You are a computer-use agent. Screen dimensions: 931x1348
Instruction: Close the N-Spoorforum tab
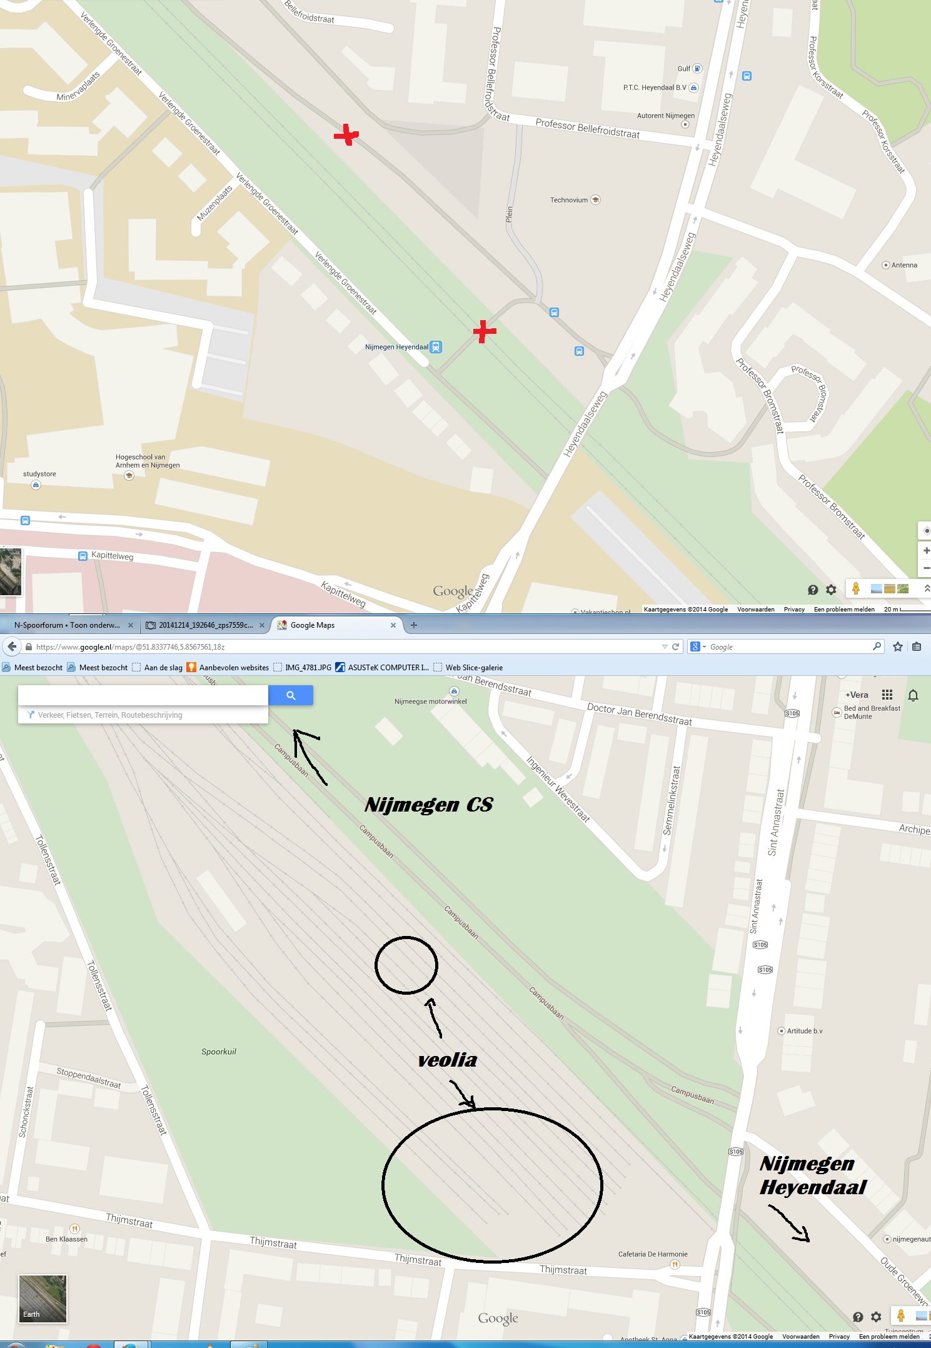click(130, 625)
